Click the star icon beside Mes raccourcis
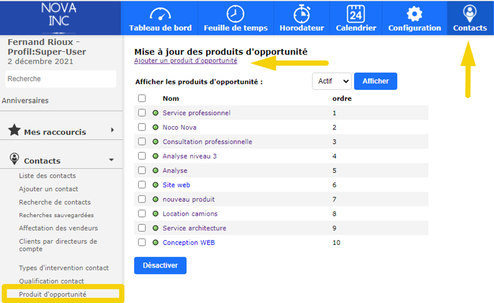 tap(14, 130)
